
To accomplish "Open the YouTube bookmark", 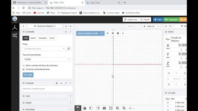I will click(x=39, y=13).
